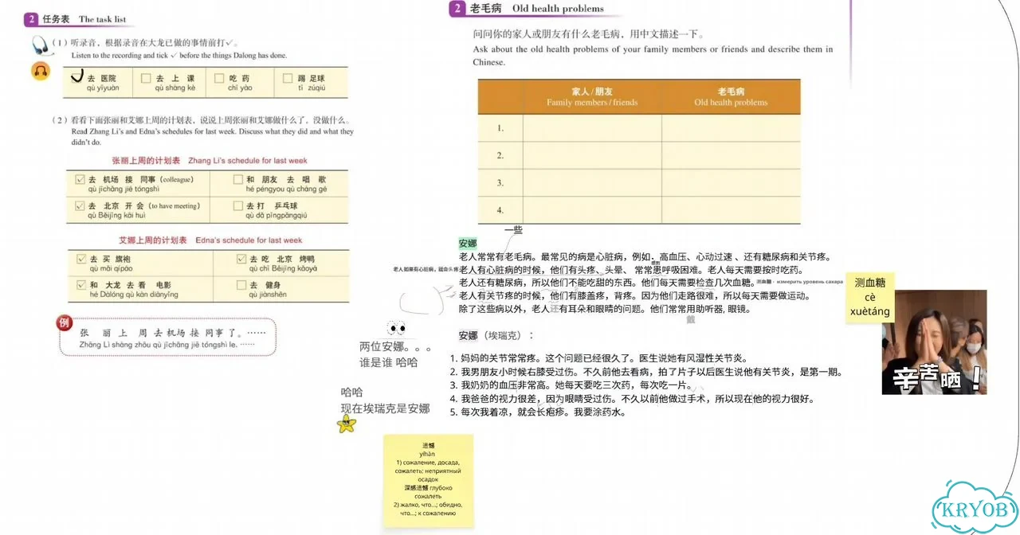
Task: Tick the 和朋友去唱歌 checkbox
Action: pos(238,180)
